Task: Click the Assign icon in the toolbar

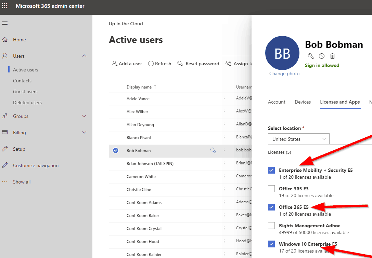Action: (228, 64)
